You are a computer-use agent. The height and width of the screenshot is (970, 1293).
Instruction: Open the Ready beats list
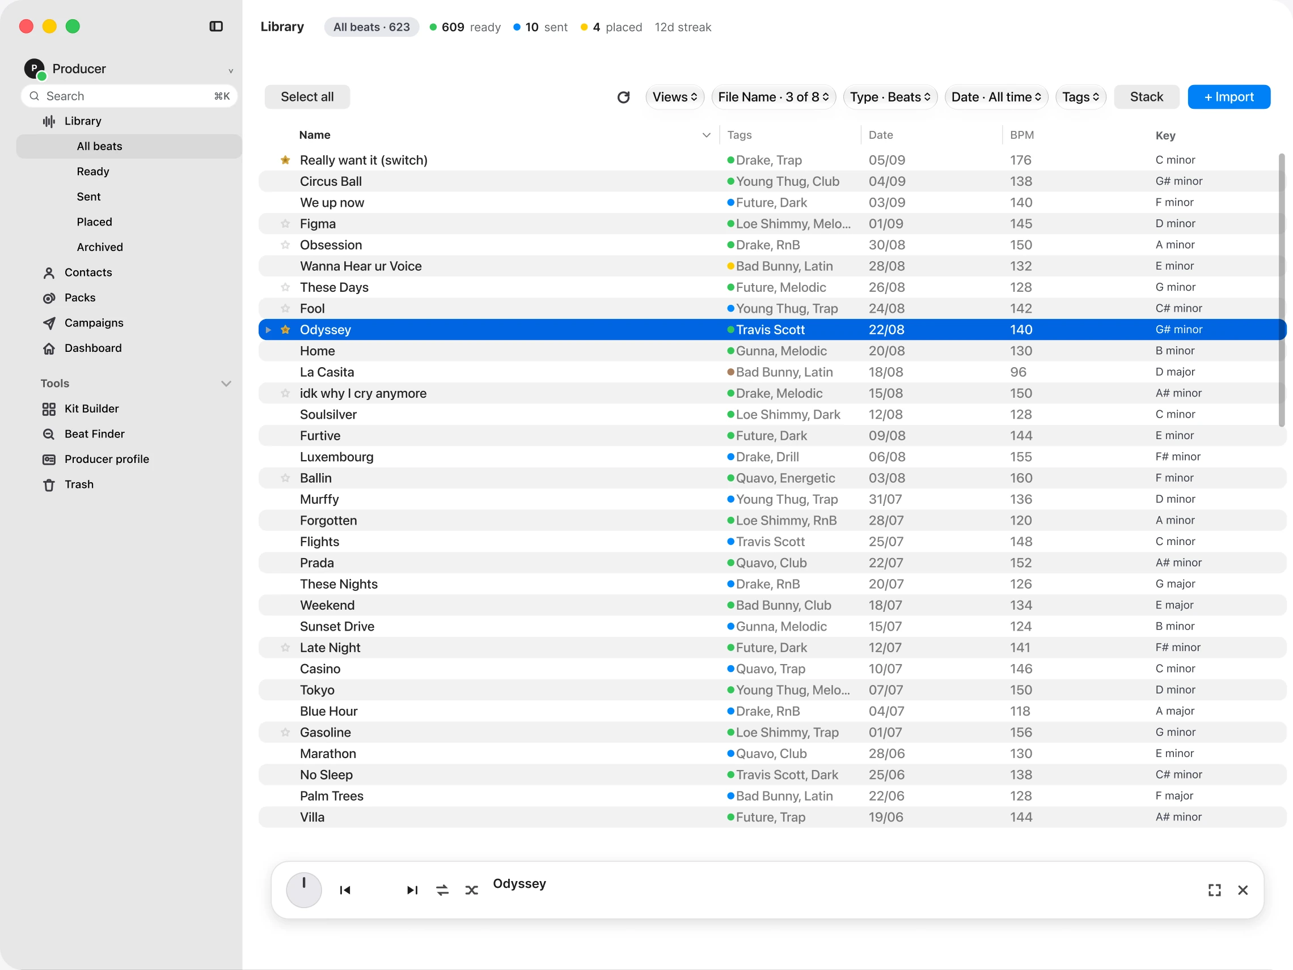(93, 172)
